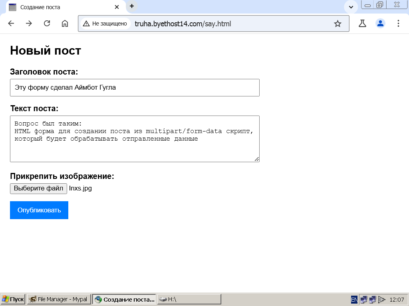This screenshot has height=306, width=409.
Task: Click into the 'Текст поста' textarea
Action: coord(135,139)
